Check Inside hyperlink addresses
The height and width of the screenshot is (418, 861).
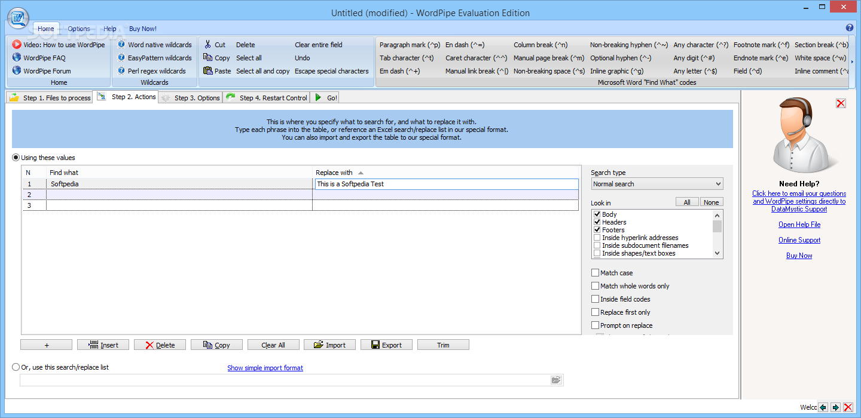click(x=597, y=238)
